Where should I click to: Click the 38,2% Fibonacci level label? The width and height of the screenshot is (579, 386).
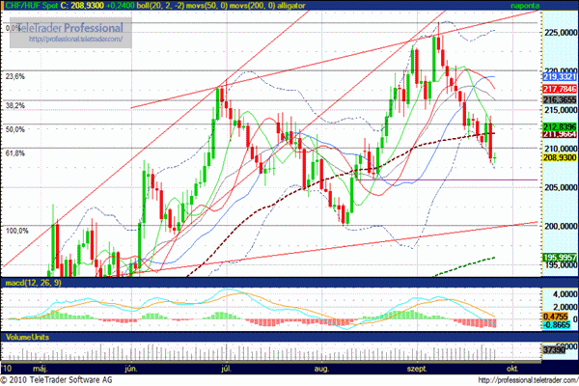14,105
